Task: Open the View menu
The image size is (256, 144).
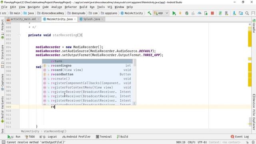Action: click(22, 7)
